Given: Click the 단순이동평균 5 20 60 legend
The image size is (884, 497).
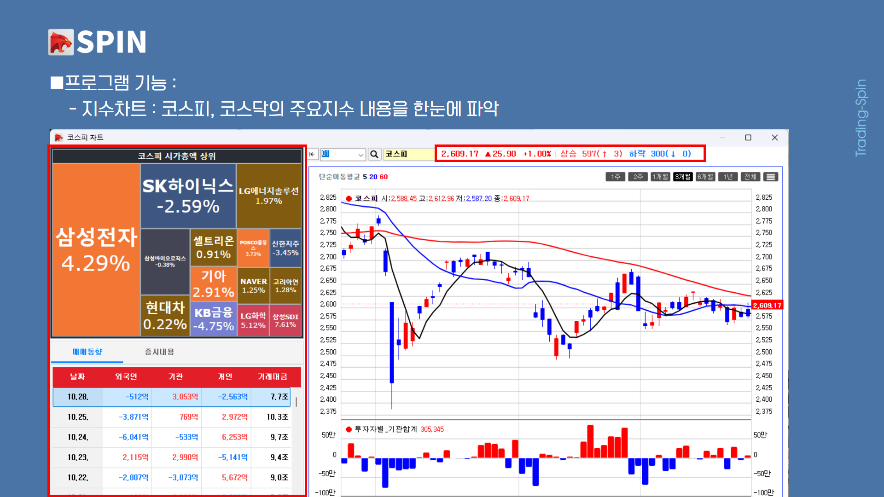Looking at the screenshot, I should tap(353, 177).
